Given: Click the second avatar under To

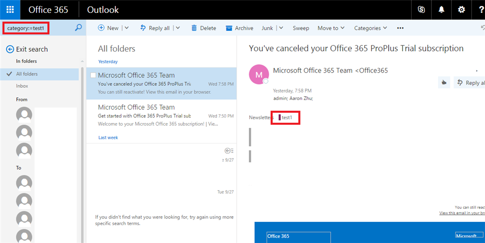Looking at the screenshot, I should (x=24, y=201).
